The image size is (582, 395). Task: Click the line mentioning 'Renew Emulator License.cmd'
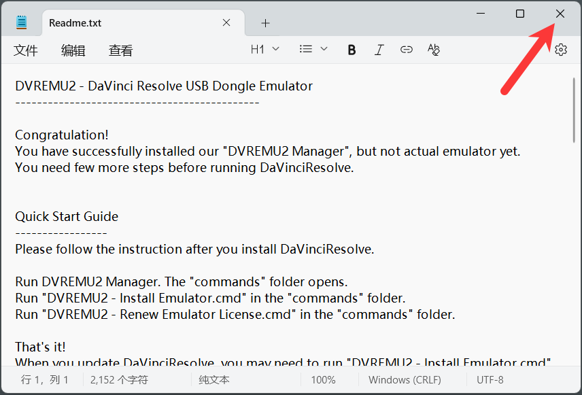[235, 315]
